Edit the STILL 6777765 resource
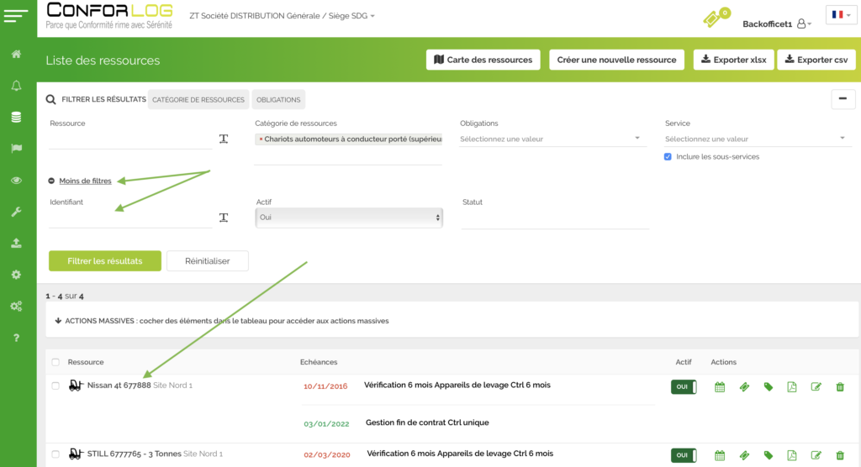The height and width of the screenshot is (467, 861). pyautogui.click(x=816, y=455)
